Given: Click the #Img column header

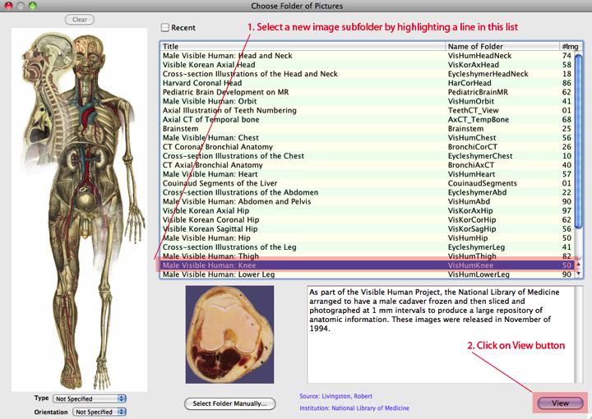Looking at the screenshot, I should [566, 47].
